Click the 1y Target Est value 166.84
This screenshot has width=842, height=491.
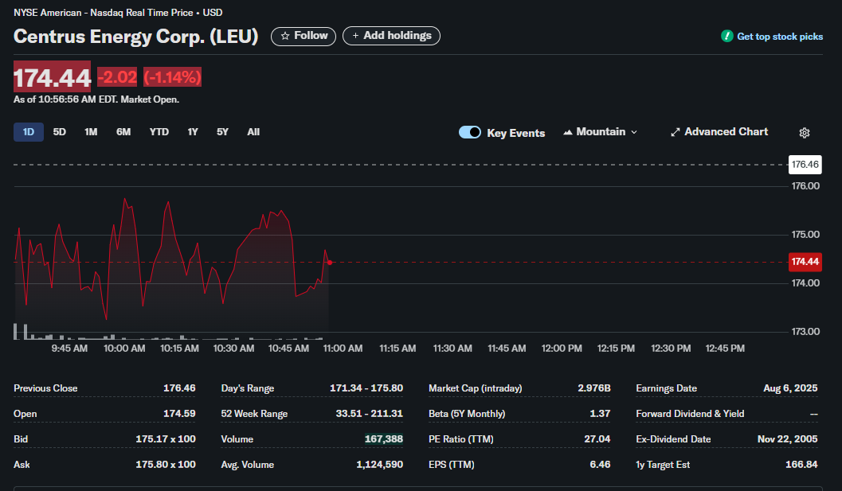pos(801,465)
